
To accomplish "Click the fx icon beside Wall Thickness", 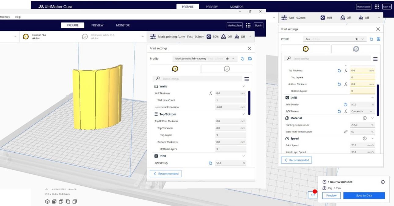I will pyautogui.click(x=210, y=93).
